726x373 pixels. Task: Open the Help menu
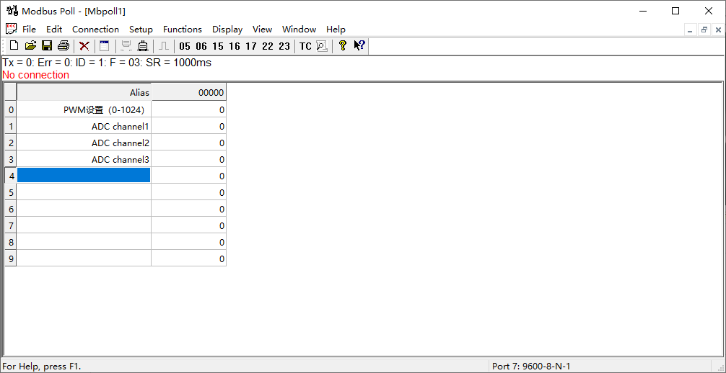click(336, 29)
